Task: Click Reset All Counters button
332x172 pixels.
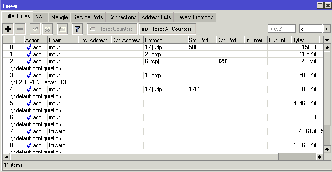Action: pyautogui.click(x=167, y=29)
